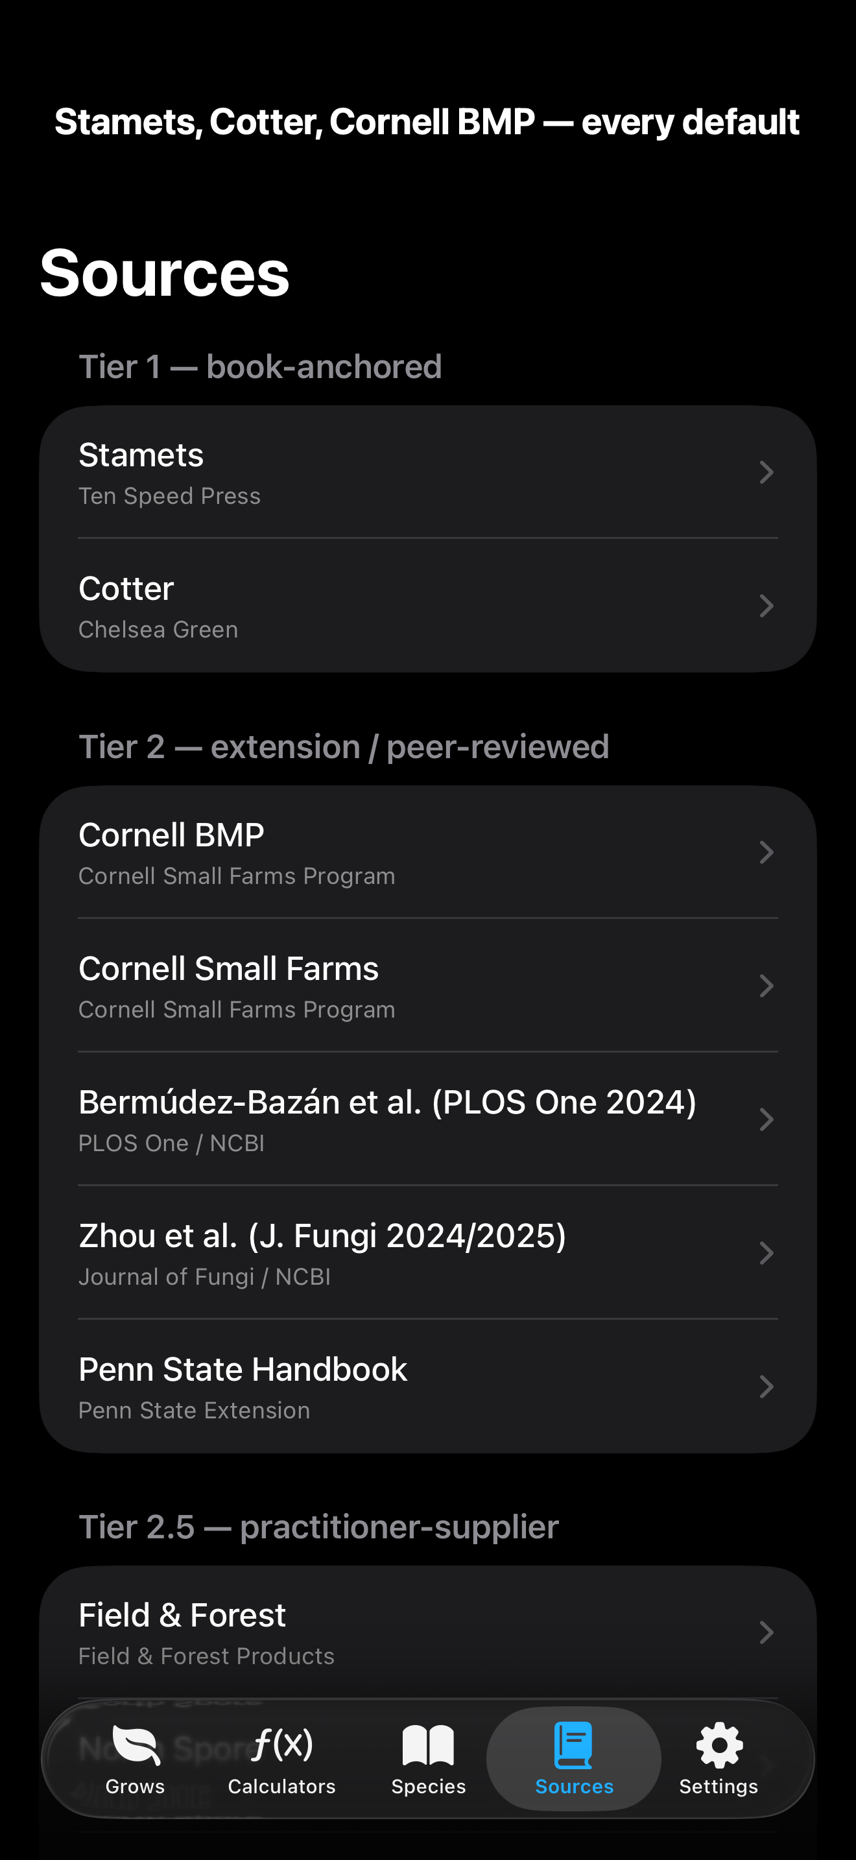Switch to the Species tab label

tap(428, 1786)
